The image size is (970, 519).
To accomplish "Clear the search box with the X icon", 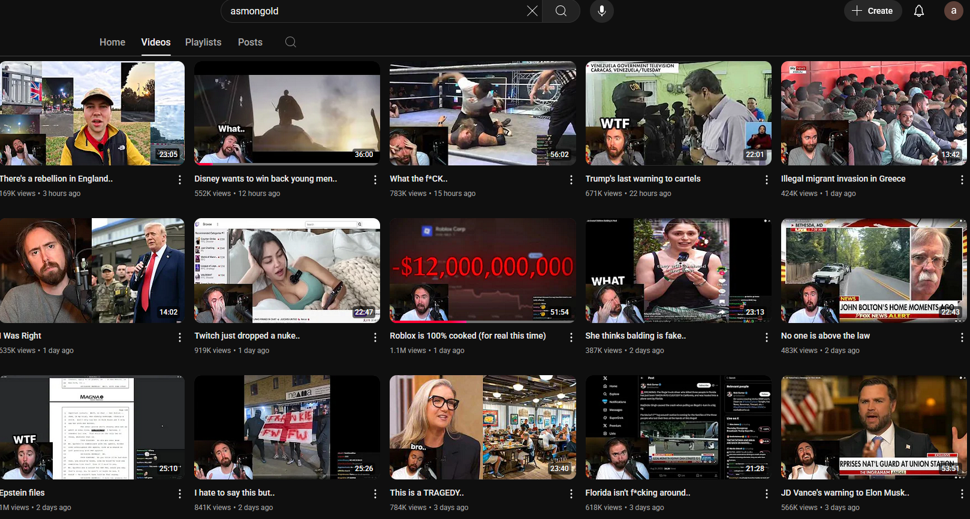I will click(532, 11).
